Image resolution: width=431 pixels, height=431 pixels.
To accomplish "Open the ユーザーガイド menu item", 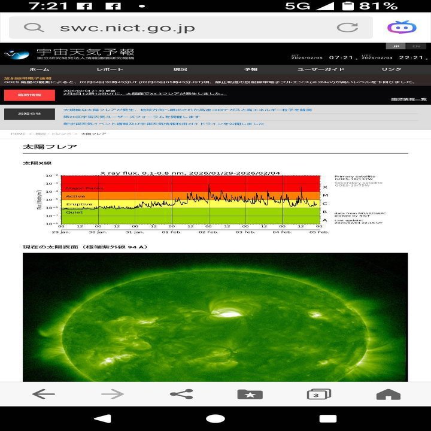I will click(321, 69).
